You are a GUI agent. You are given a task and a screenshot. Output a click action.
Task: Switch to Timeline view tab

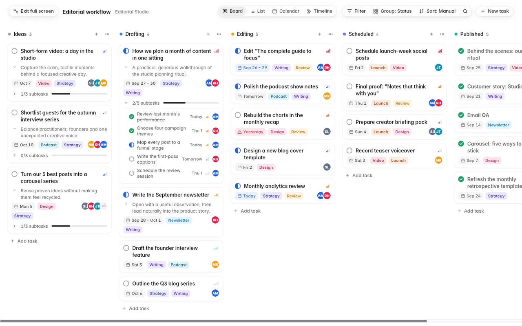[x=320, y=11]
